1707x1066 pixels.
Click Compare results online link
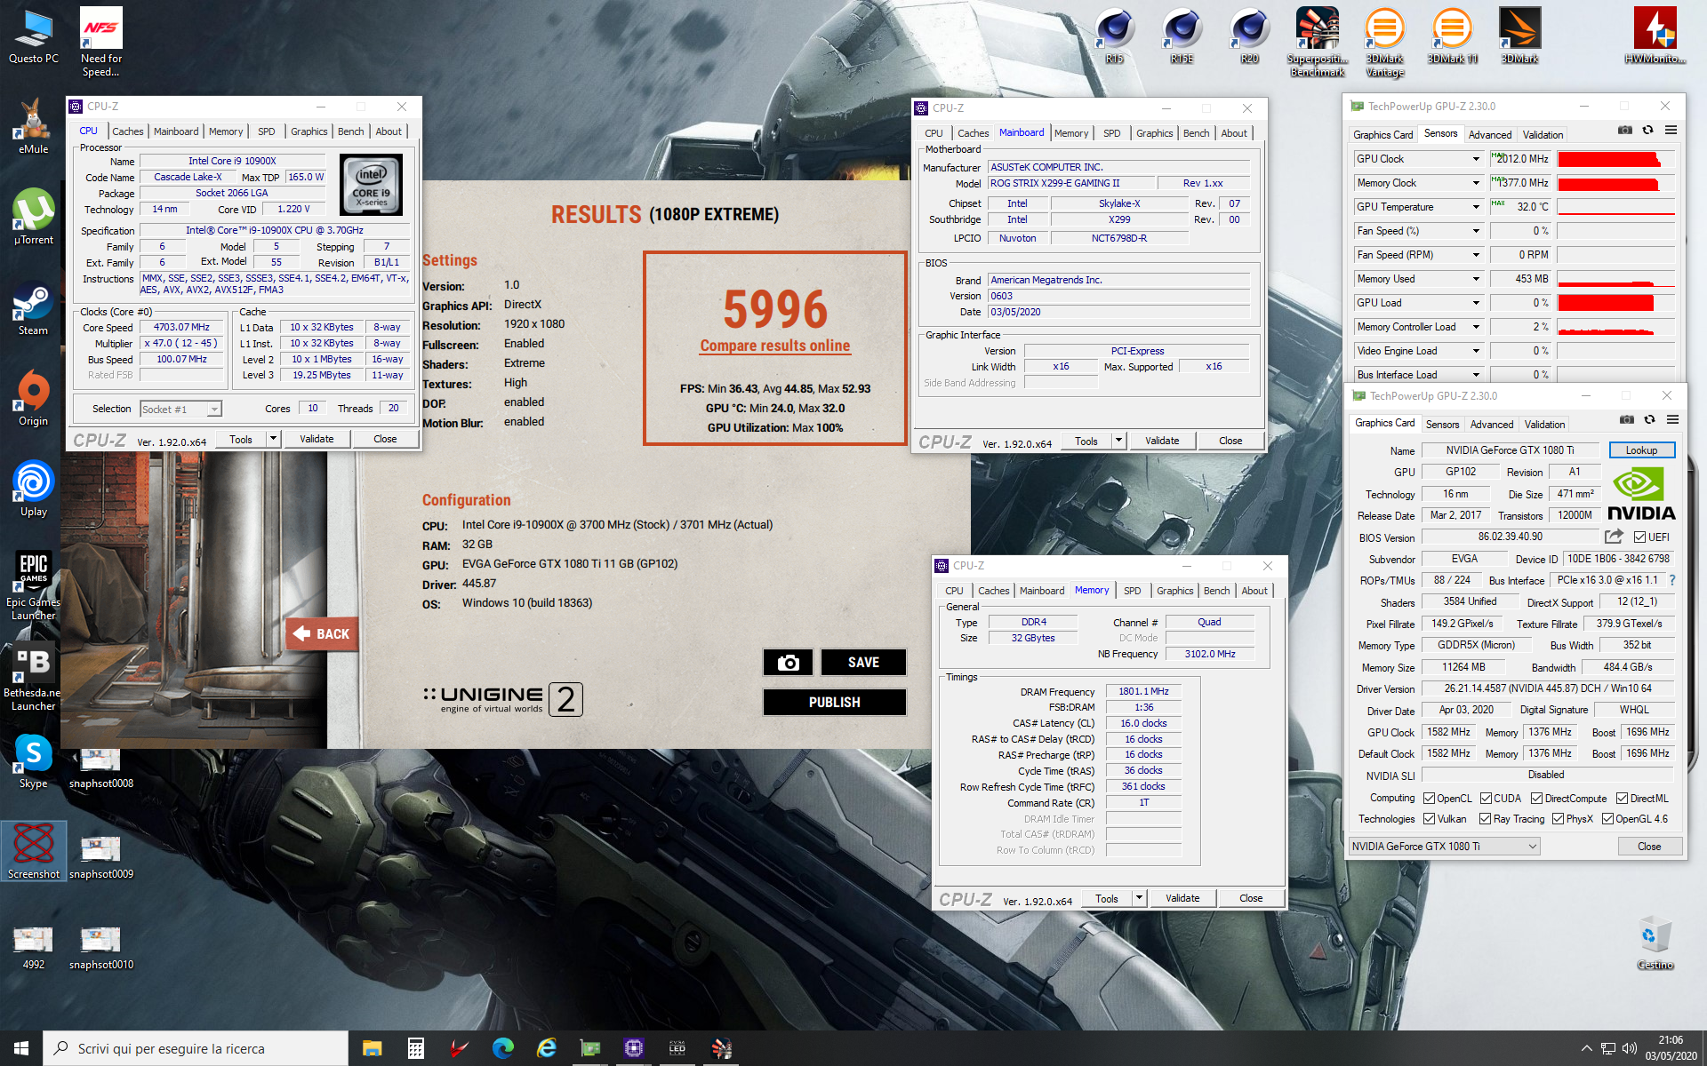tap(774, 346)
